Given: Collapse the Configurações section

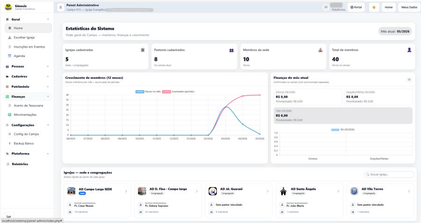Looking at the screenshot, I should pyautogui.click(x=28, y=125).
